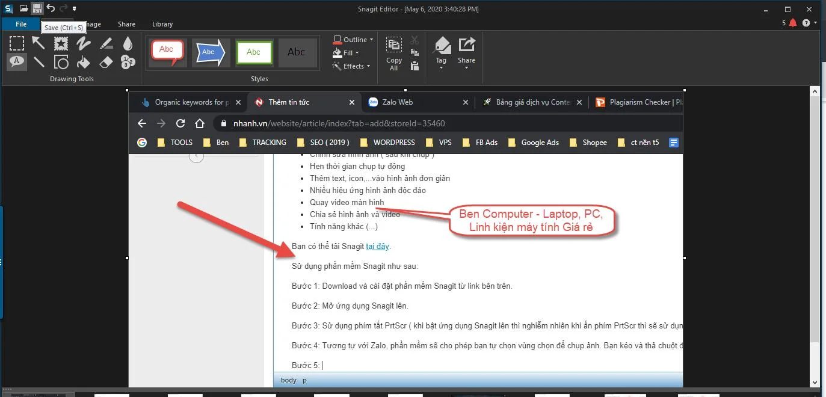Viewport: 826px width, 397px height.
Task: Select the Pen freehand tool
Action: [x=84, y=43]
